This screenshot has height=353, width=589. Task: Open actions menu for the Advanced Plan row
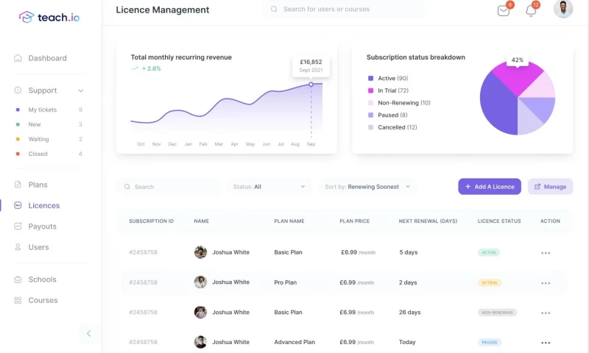[546, 343]
